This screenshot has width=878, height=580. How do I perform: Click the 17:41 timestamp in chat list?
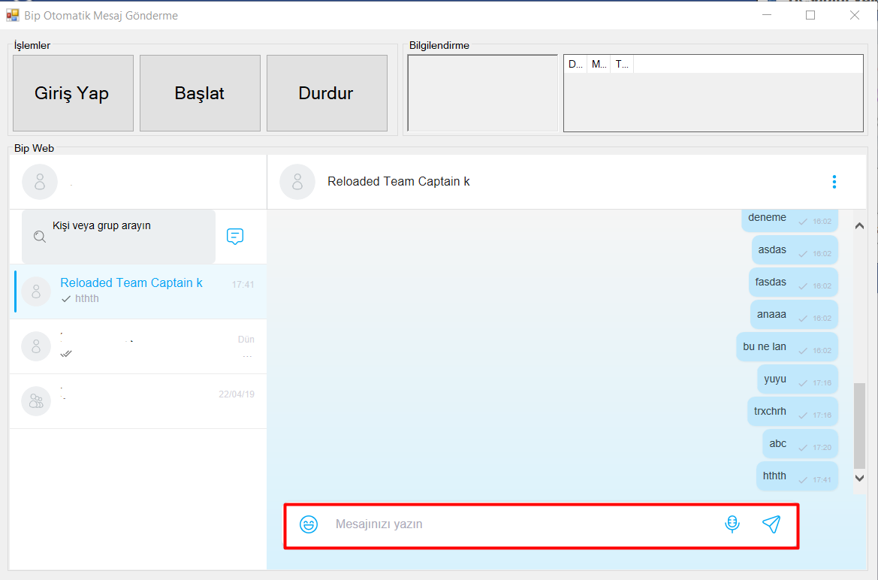(243, 285)
